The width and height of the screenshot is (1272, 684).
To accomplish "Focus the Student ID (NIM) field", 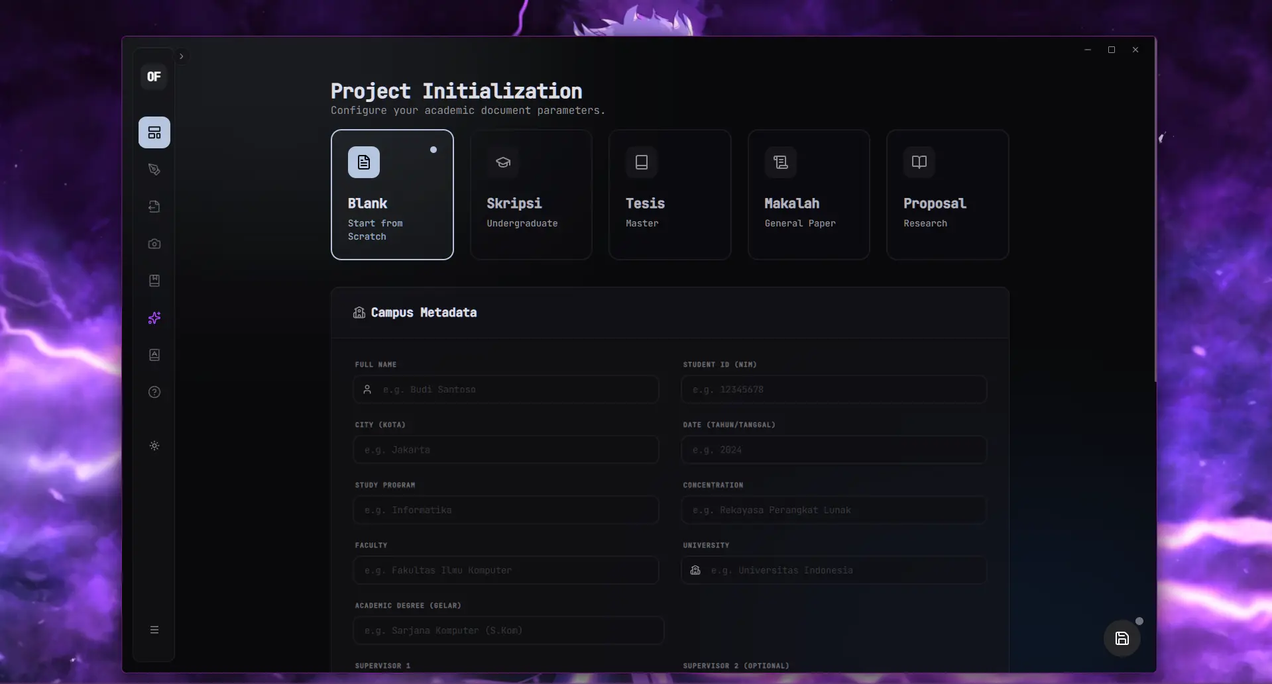I will point(834,389).
